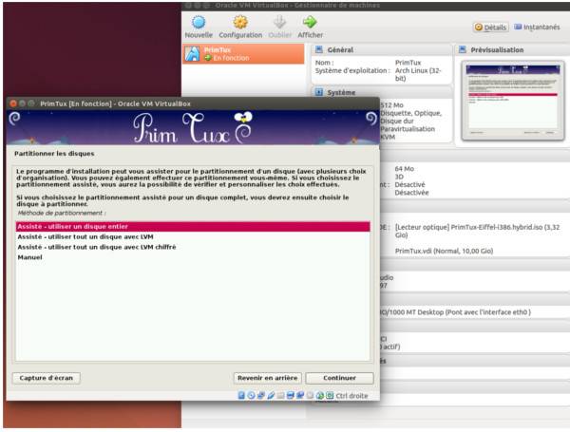
Task: Click 'Arch Linux (32-bit)' operating system value
Action: (418, 74)
